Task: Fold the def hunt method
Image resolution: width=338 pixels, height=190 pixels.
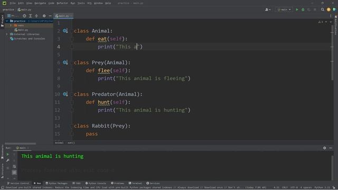Action: [x=72, y=102]
